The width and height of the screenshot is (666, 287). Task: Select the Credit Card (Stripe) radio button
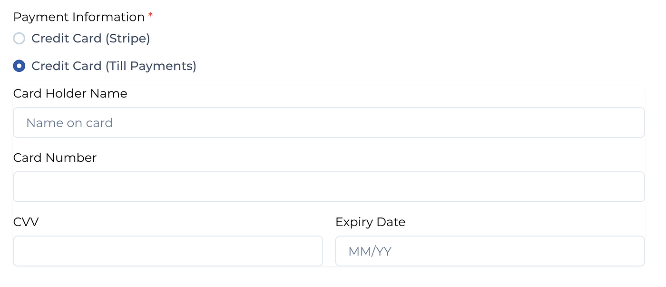coord(19,39)
